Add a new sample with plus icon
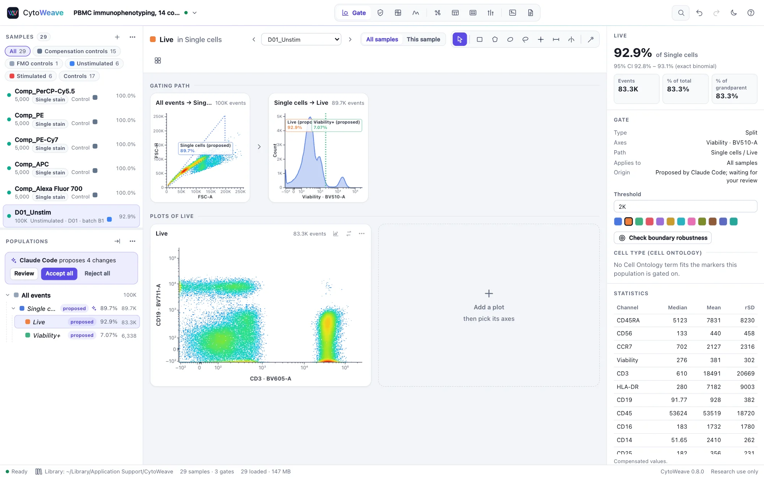This screenshot has width=764, height=478. tap(117, 37)
